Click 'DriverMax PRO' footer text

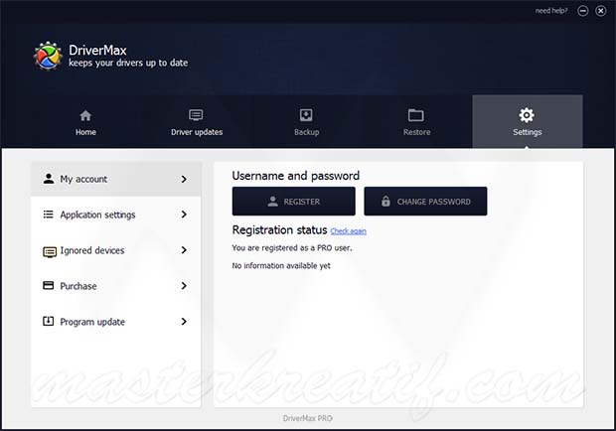(x=308, y=418)
